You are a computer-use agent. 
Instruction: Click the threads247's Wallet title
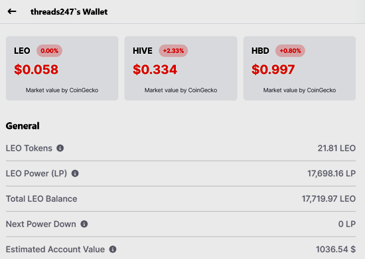(x=69, y=12)
